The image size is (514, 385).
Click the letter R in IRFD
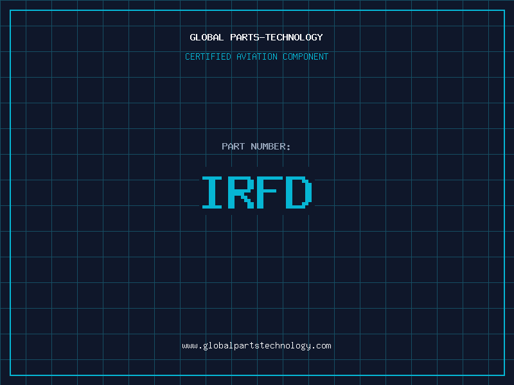(242, 193)
